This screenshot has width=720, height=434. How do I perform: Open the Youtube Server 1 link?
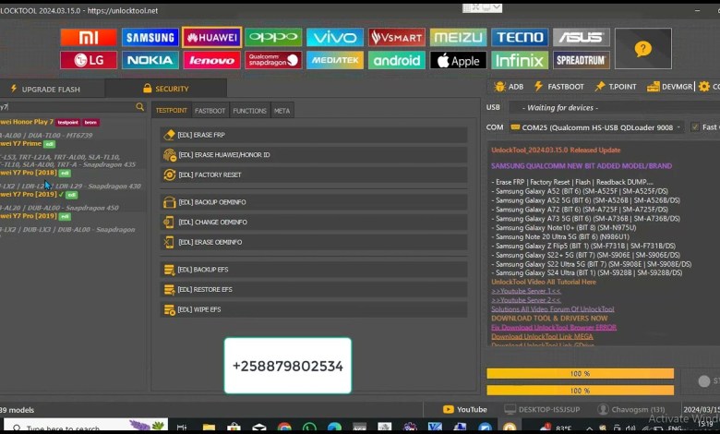pyautogui.click(x=525, y=291)
